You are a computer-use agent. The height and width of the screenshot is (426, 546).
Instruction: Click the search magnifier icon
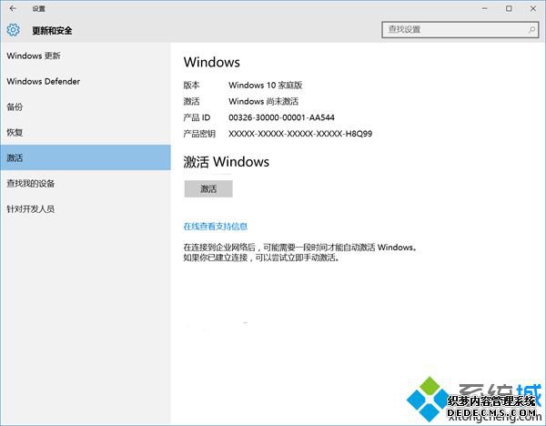coord(531,30)
